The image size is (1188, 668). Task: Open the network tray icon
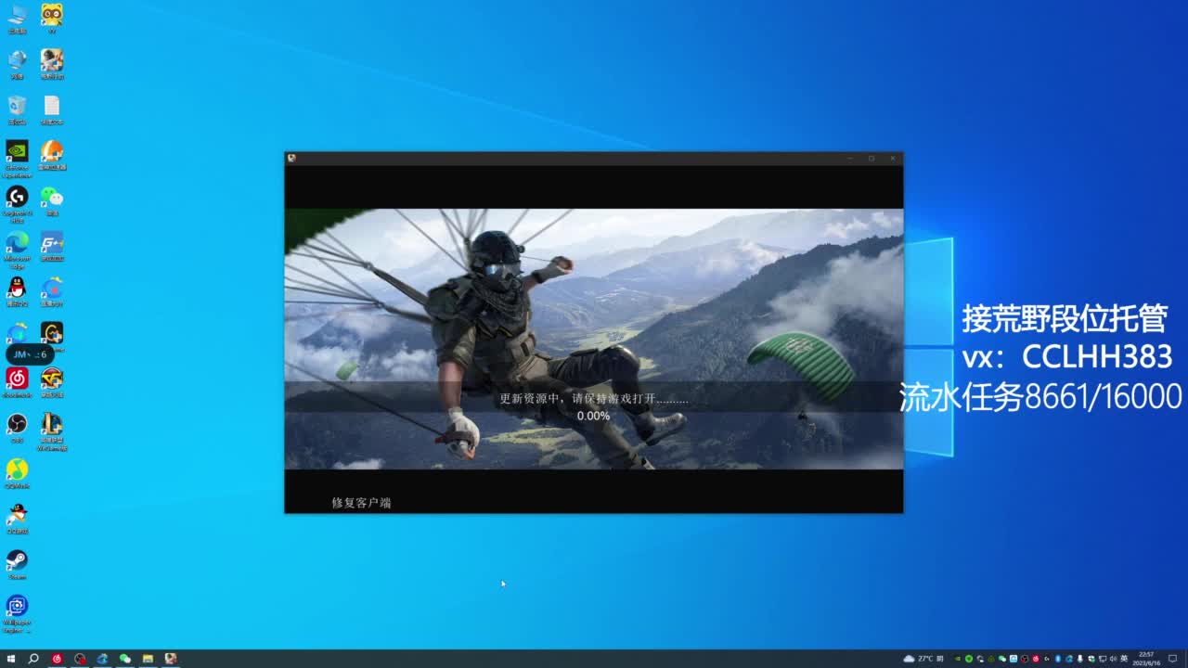[x=1102, y=659]
